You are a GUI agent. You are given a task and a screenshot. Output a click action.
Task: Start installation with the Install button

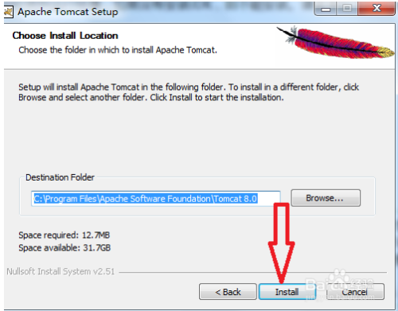click(287, 292)
